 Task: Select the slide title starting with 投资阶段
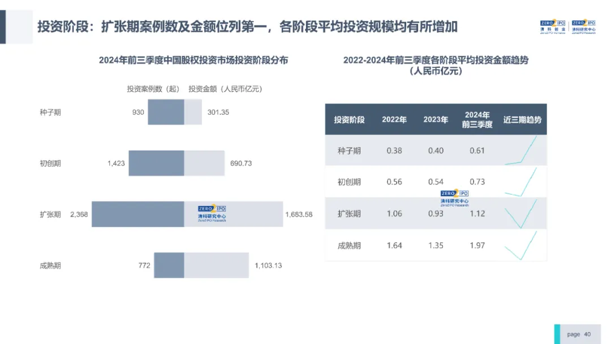pos(247,27)
